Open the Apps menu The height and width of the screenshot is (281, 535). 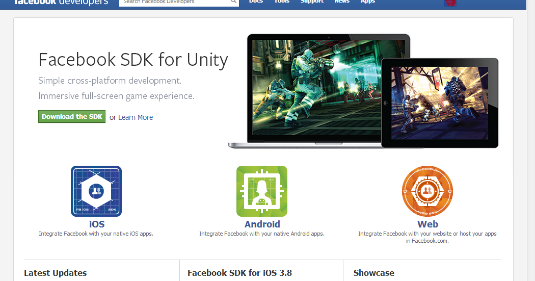pyautogui.click(x=368, y=2)
